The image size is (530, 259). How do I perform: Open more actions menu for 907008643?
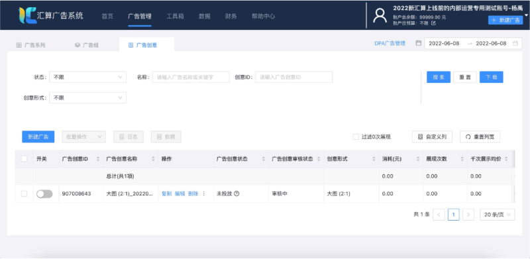[204, 193]
